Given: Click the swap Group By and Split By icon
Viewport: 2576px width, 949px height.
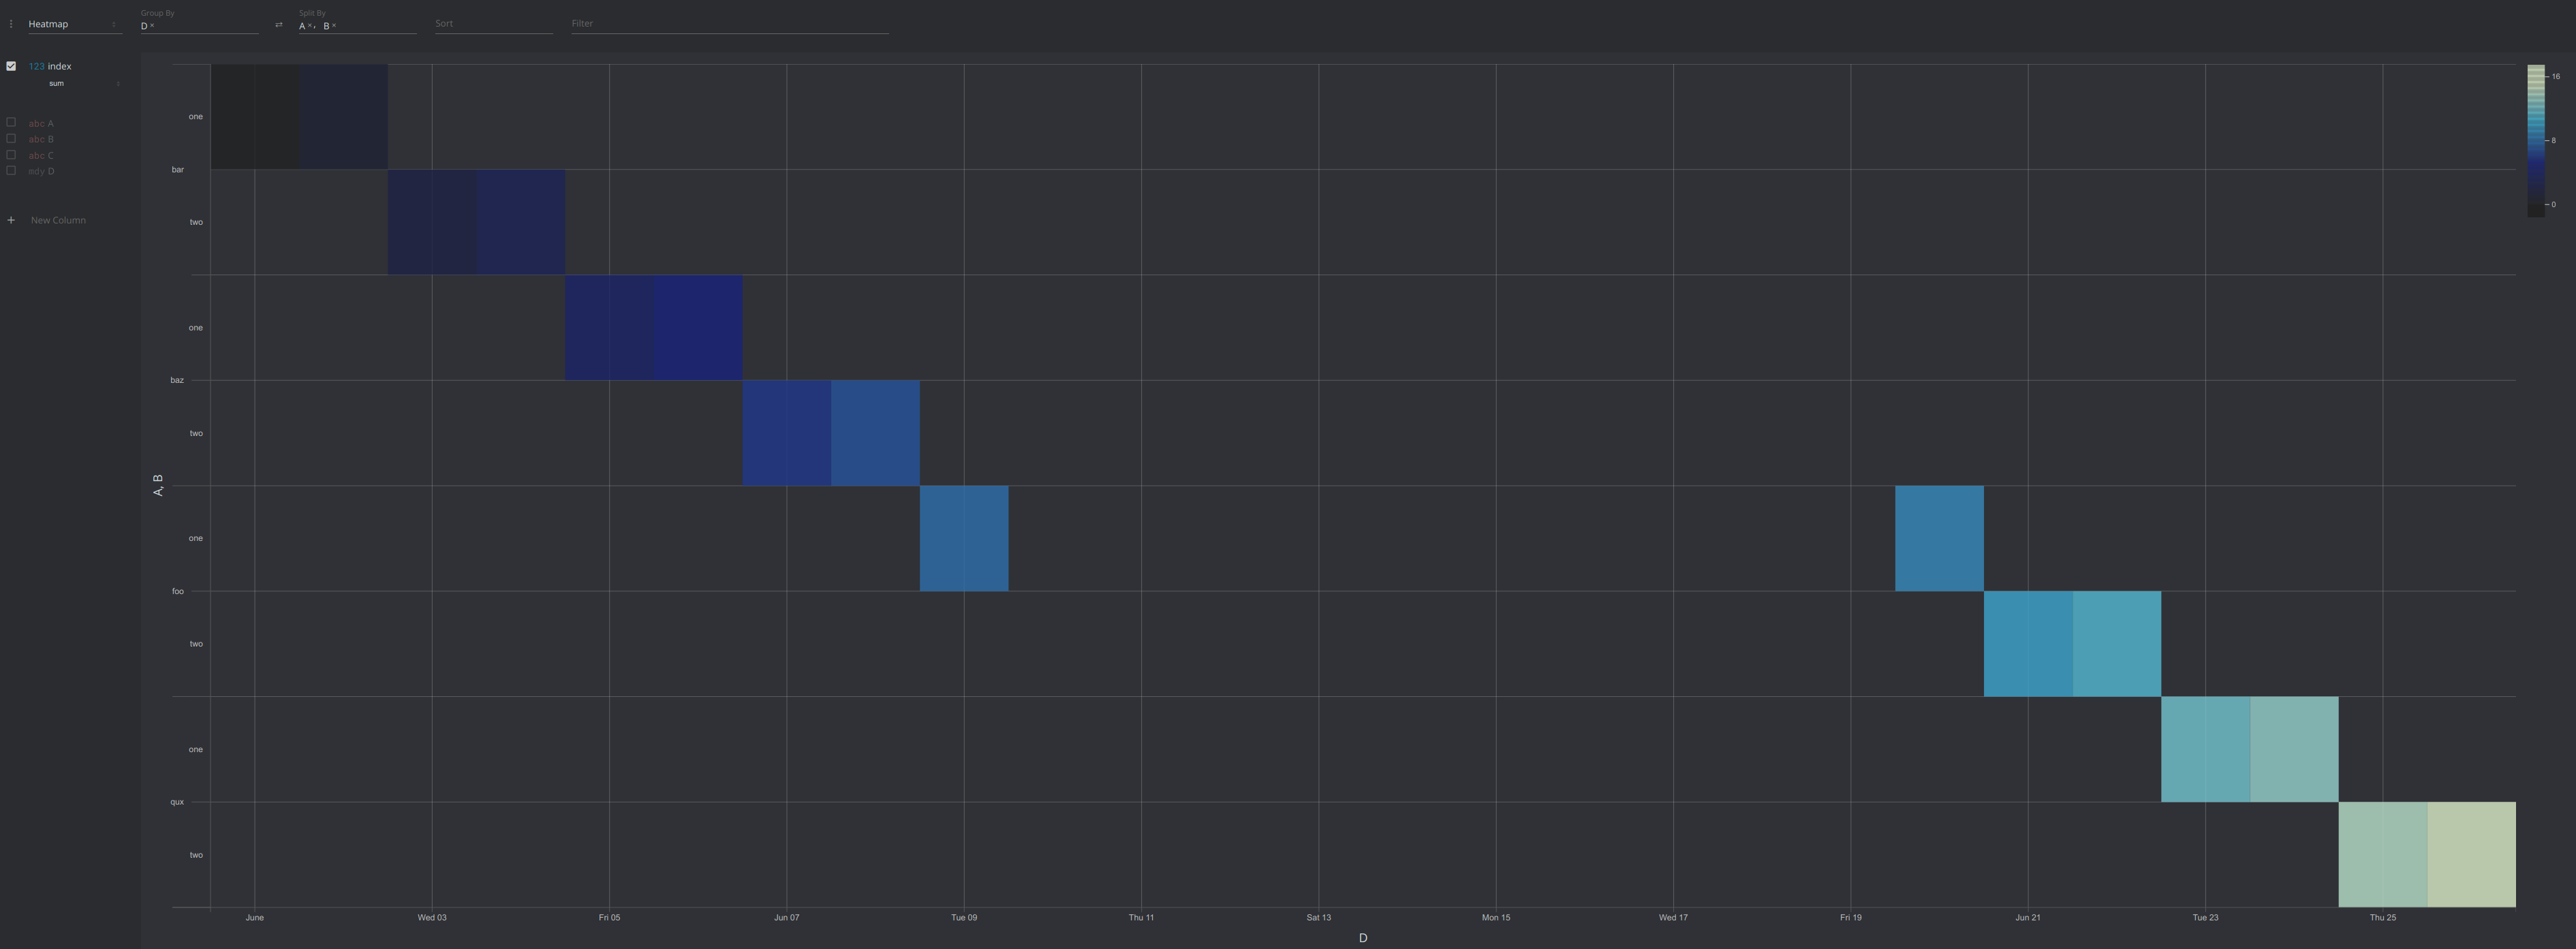Looking at the screenshot, I should 278,25.
